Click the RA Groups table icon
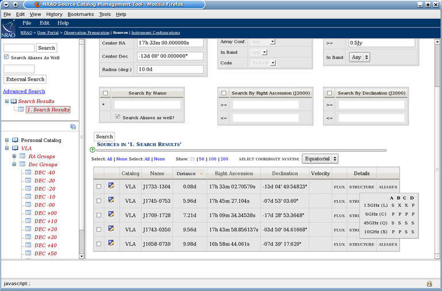Image resolution: width=442 pixels, height=291 pixels. coord(22,156)
